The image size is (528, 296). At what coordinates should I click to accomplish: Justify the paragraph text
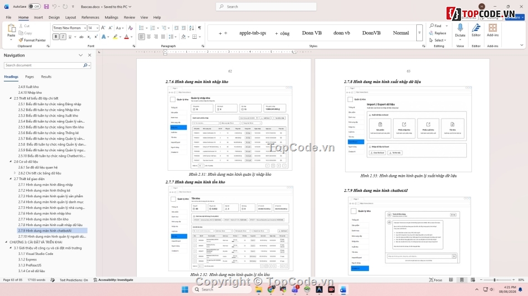(163, 37)
